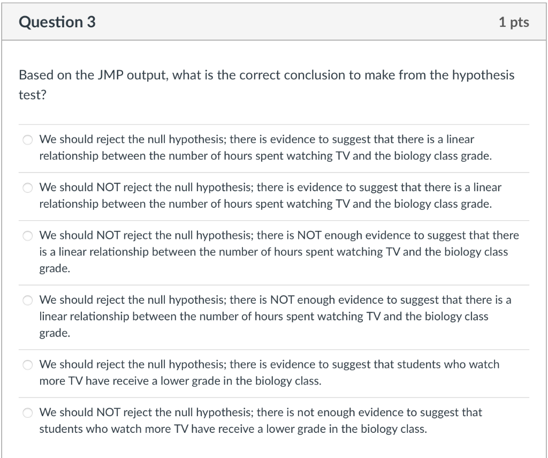Click fifth answer text about students watching more TV
Viewport: 548px width, 458px height.
click(269, 372)
